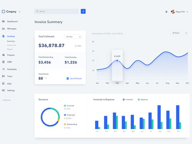Select Invoices in the sidebar
Image resolution: width=192 pixels, height=144 pixels.
pyautogui.click(x=11, y=36)
